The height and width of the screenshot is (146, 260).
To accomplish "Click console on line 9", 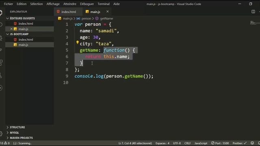I will (x=84, y=76).
